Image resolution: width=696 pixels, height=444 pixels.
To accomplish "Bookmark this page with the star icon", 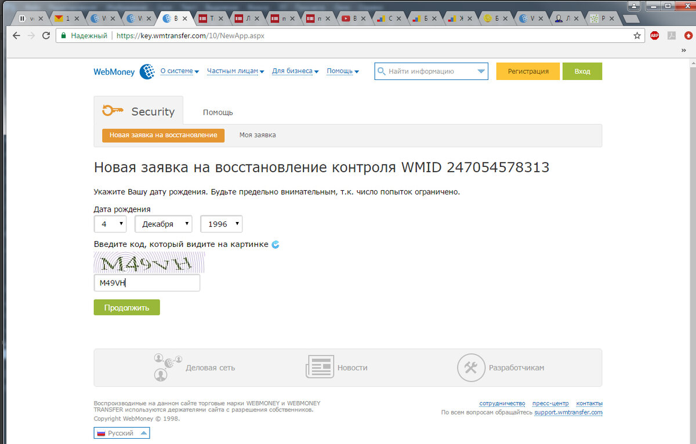I will pos(637,35).
